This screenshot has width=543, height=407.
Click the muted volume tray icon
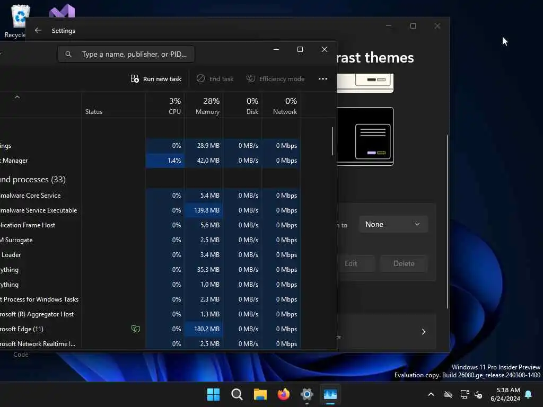pyautogui.click(x=479, y=394)
